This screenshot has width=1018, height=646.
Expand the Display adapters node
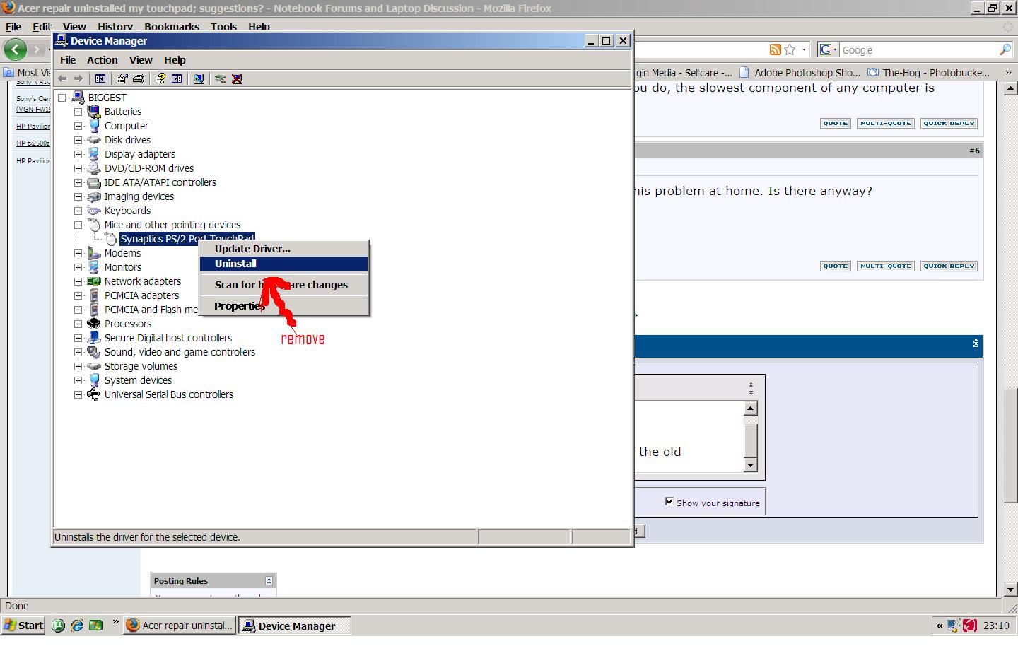(x=78, y=154)
